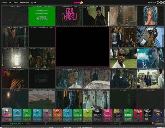Open the Herramientas menu

click(x=25, y=2)
